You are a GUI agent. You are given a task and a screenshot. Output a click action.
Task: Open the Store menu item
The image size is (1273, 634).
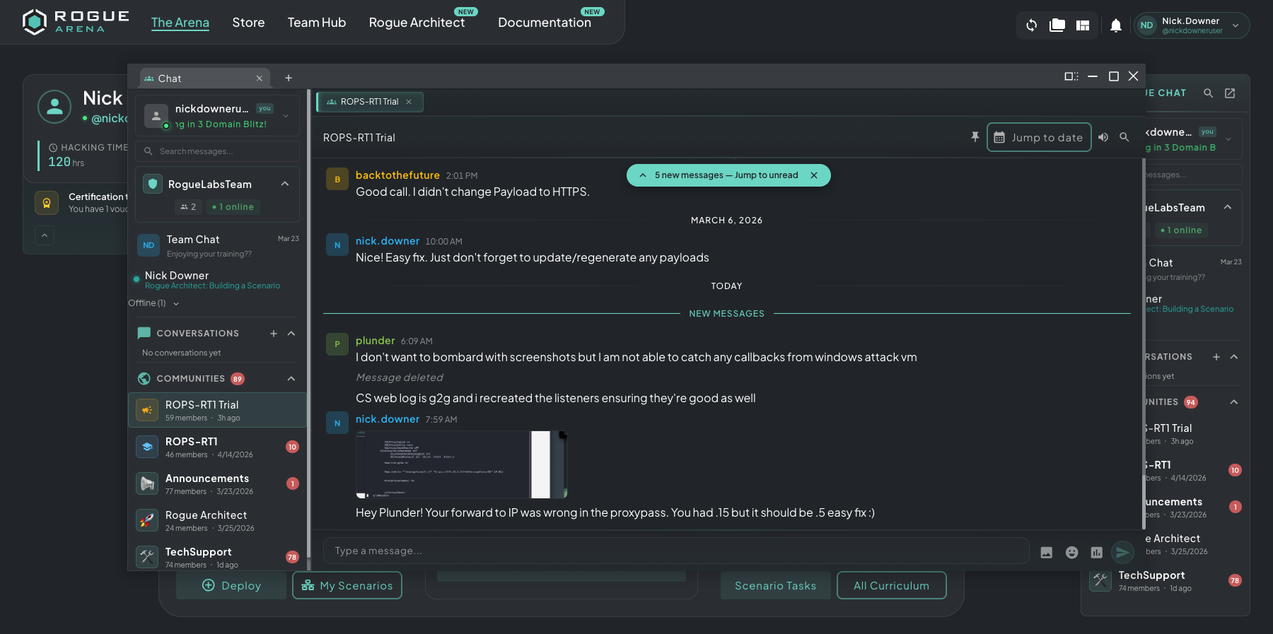[x=248, y=23]
